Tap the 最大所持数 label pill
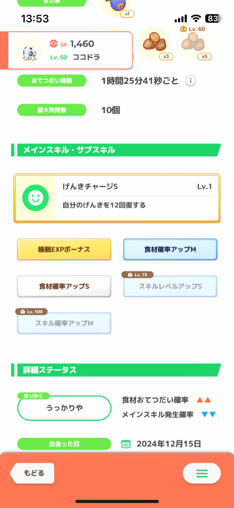 click(52, 110)
